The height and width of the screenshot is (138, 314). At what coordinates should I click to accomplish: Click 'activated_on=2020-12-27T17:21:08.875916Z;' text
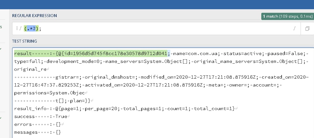[145, 85]
